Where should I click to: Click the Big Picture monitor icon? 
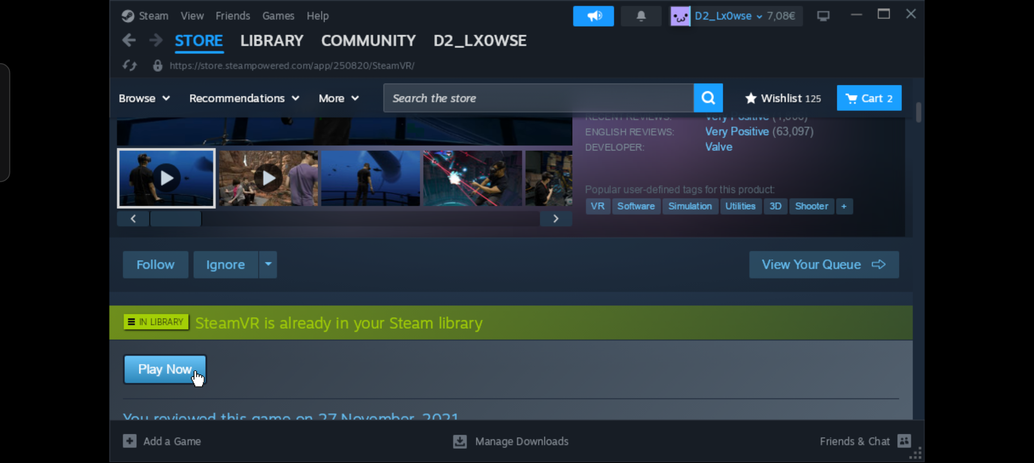[823, 16]
